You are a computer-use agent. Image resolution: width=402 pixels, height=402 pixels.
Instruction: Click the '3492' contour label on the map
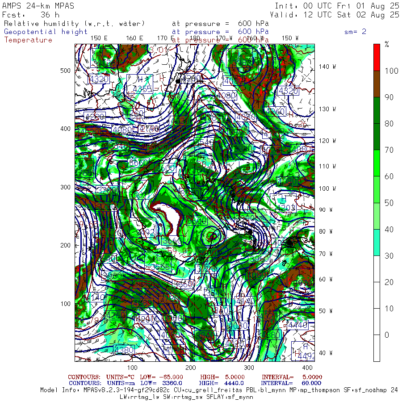(x=146, y=232)
